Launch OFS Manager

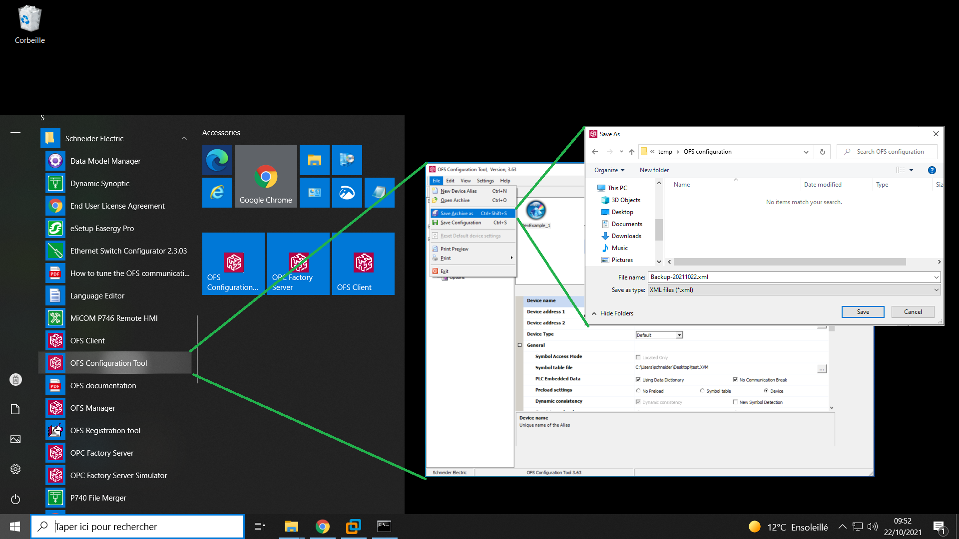(115, 408)
